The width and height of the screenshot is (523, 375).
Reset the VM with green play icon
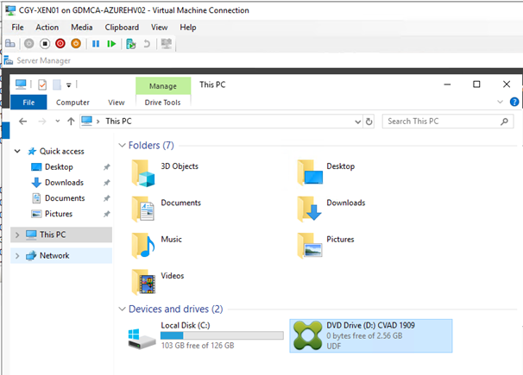111,44
